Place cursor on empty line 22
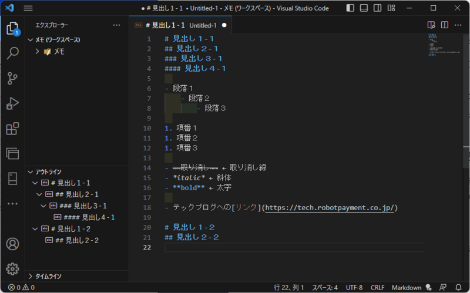Viewport: 470px width, 293px height. [294, 247]
